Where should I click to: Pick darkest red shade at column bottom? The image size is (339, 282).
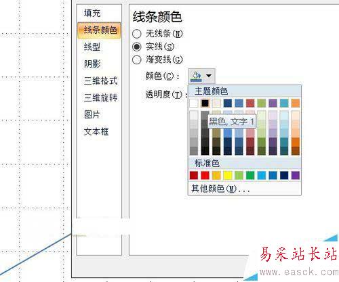[250, 151]
